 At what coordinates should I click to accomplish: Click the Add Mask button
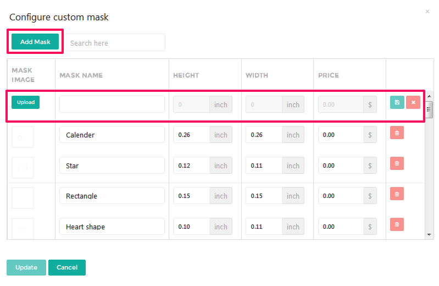pos(35,41)
